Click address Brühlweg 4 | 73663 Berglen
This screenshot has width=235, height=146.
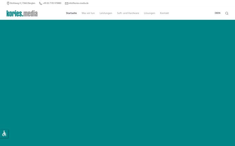pos(23,3)
